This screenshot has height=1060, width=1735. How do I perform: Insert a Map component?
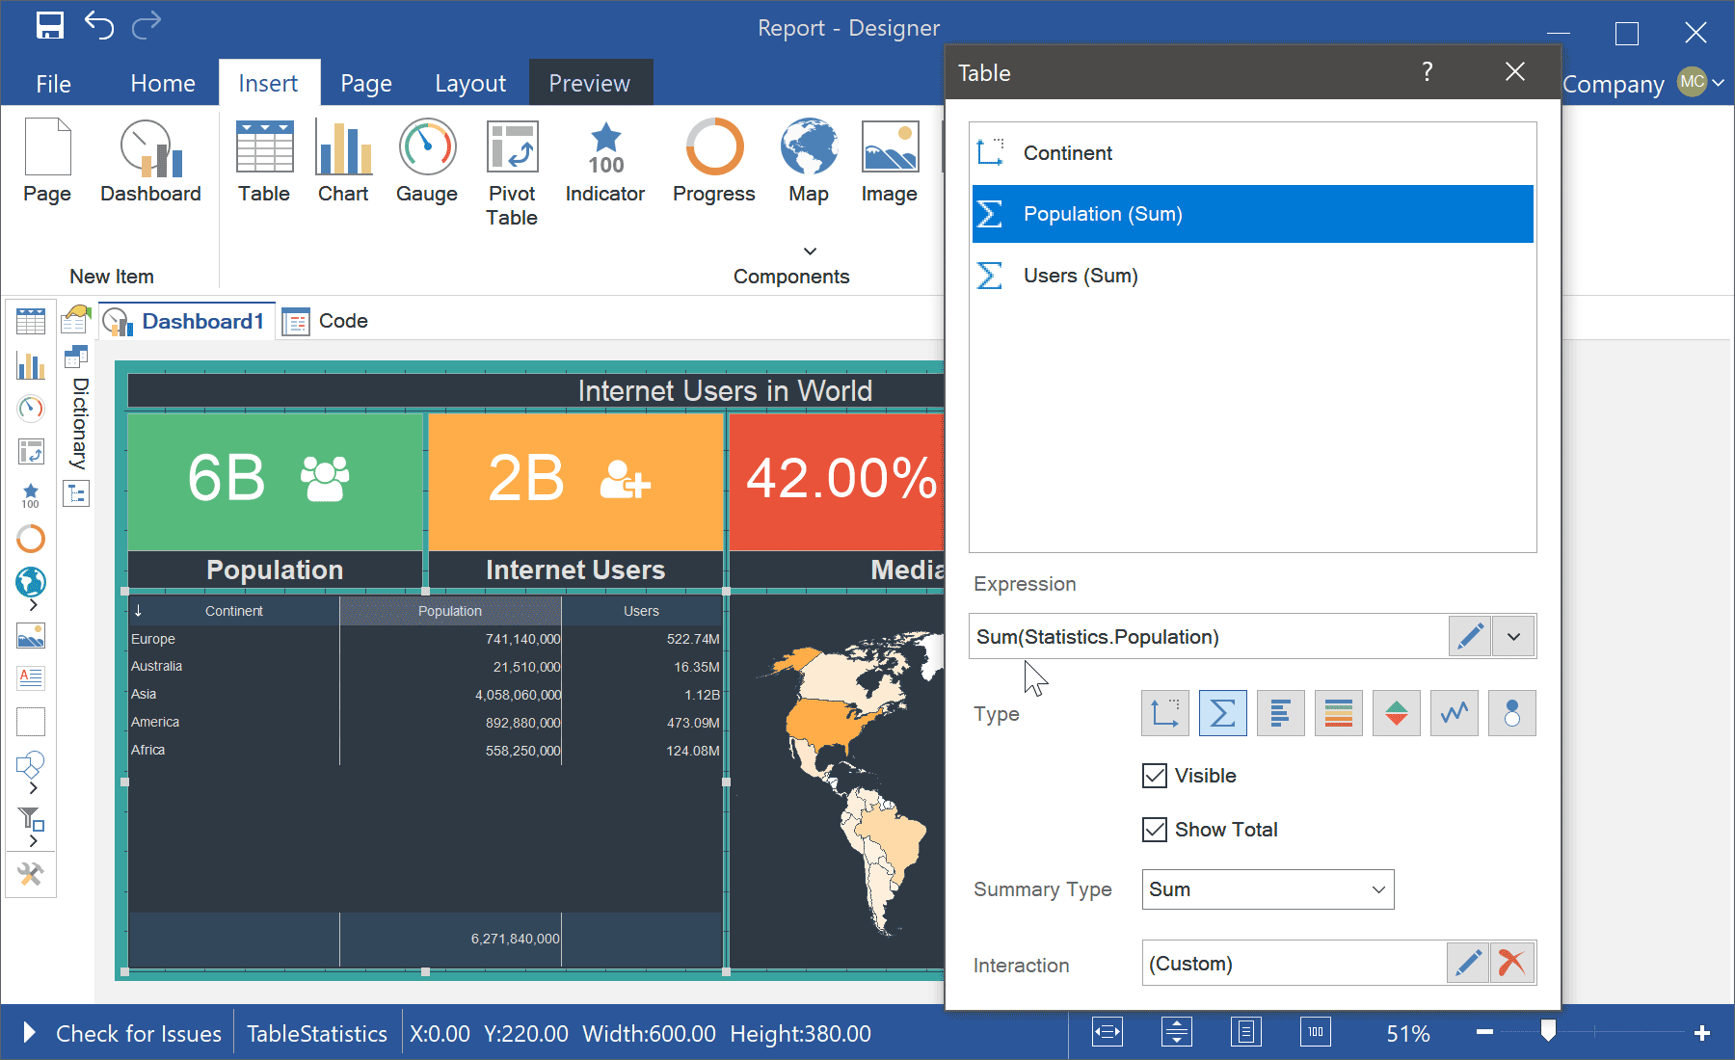(809, 161)
